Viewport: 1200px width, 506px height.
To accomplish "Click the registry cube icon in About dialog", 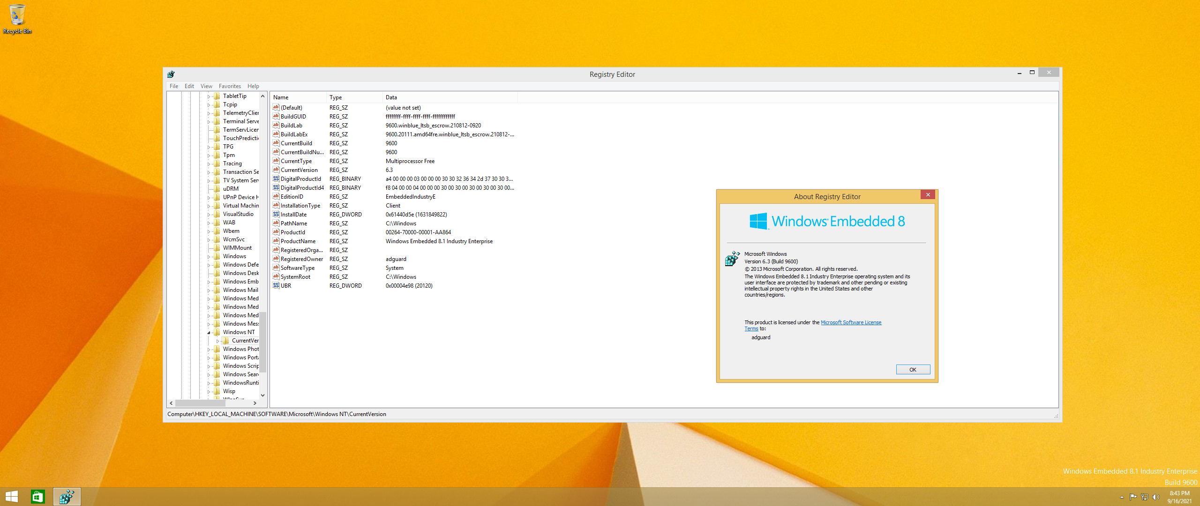I will point(732,258).
